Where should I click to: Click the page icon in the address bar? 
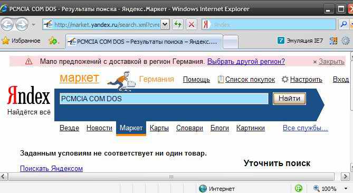click(47, 24)
